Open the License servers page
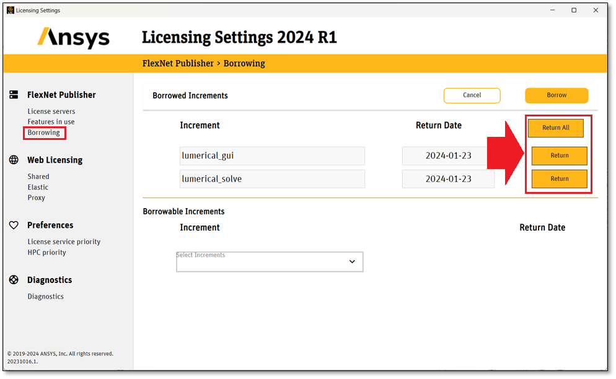Image resolution: width=616 pixels, height=379 pixels. coord(51,111)
